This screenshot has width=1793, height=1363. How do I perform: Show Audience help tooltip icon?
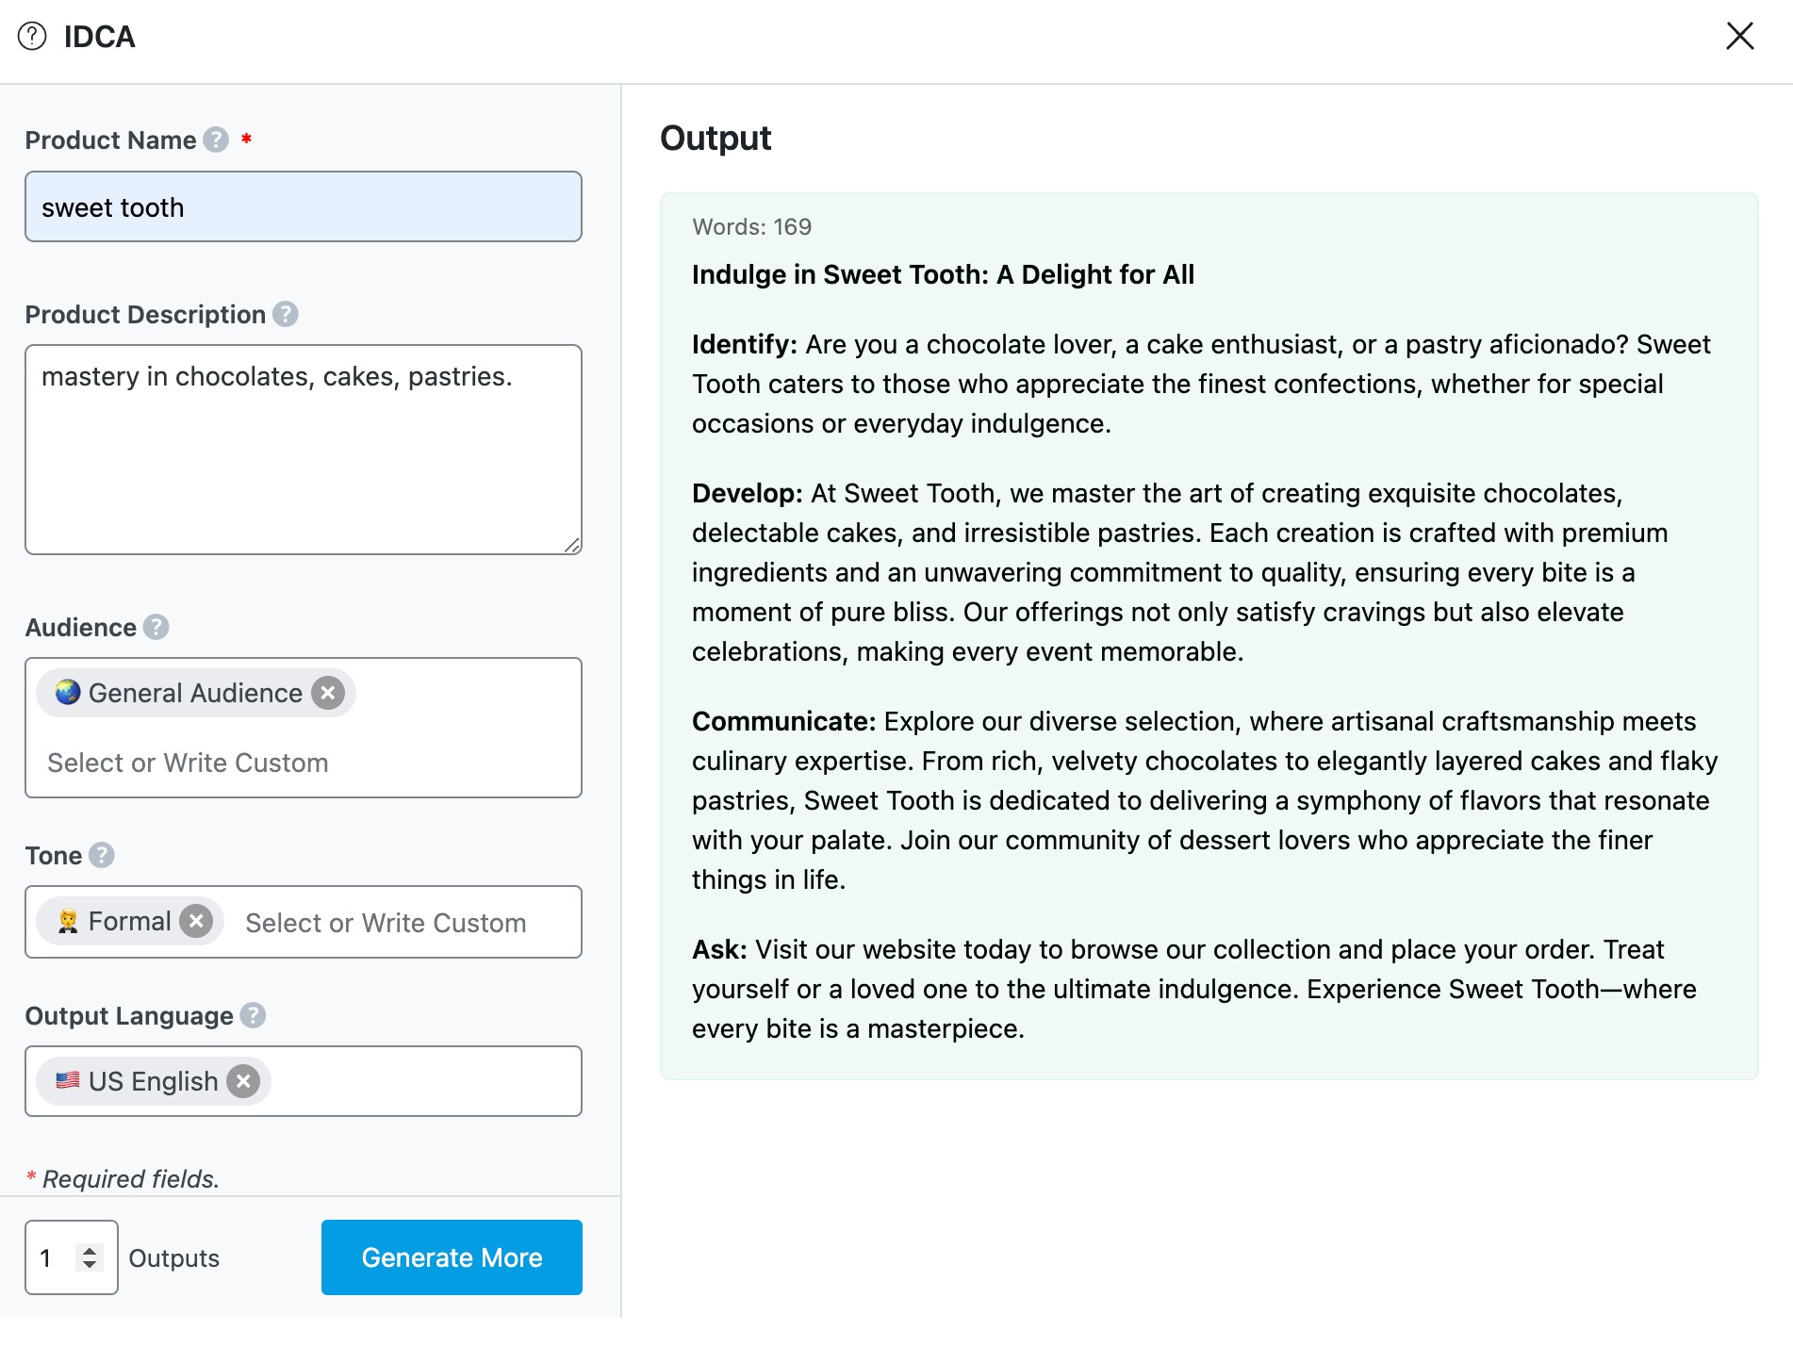pyautogui.click(x=156, y=627)
